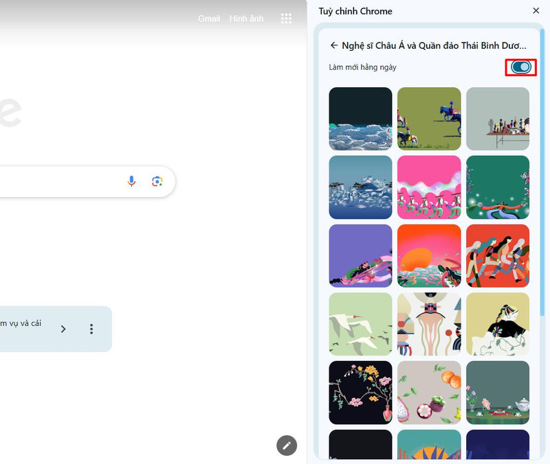Go back using the arrow beside 'Nghệ sĩ Châu Á'
Image resolution: width=550 pixels, height=464 pixels.
(333, 45)
